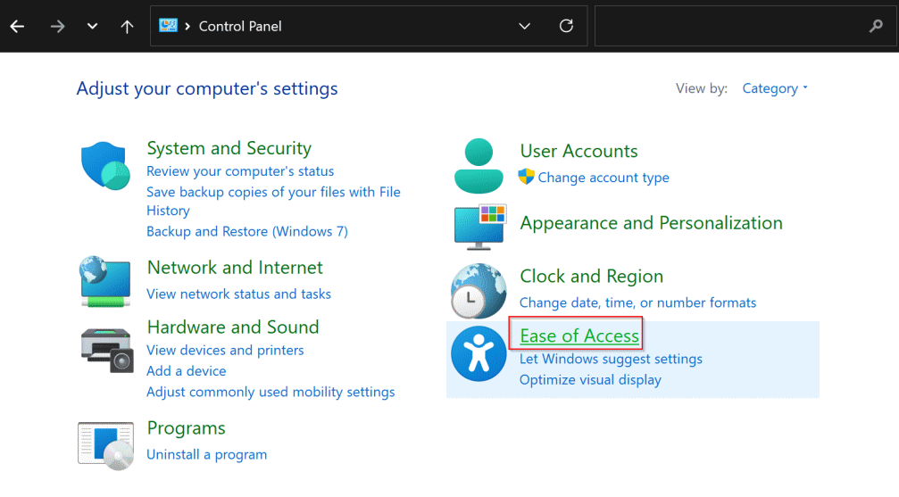Image resolution: width=899 pixels, height=497 pixels.
Task: Open Programs category
Action: click(x=187, y=428)
